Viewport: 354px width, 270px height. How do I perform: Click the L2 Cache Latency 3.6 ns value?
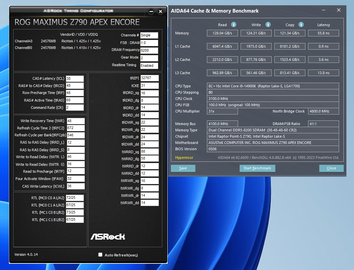point(324,60)
